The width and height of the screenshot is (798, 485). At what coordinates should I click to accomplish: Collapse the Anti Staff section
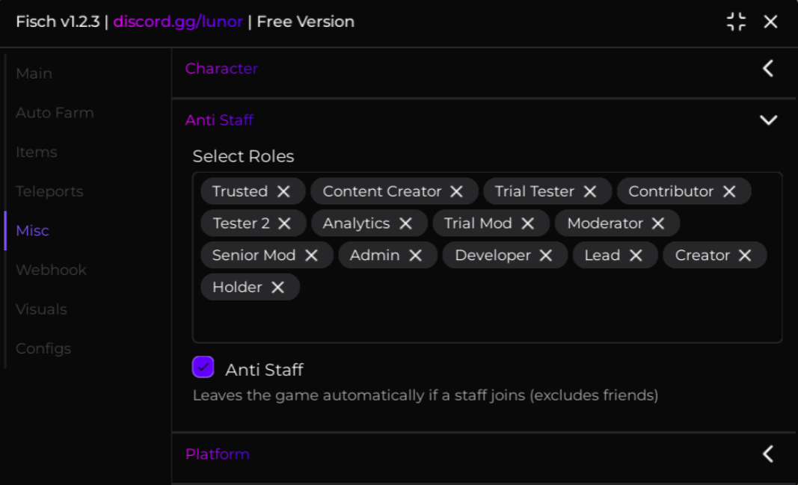[x=769, y=120]
